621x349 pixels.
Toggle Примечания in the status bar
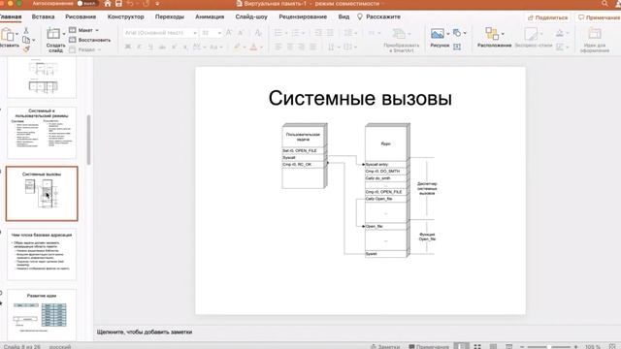429,347
